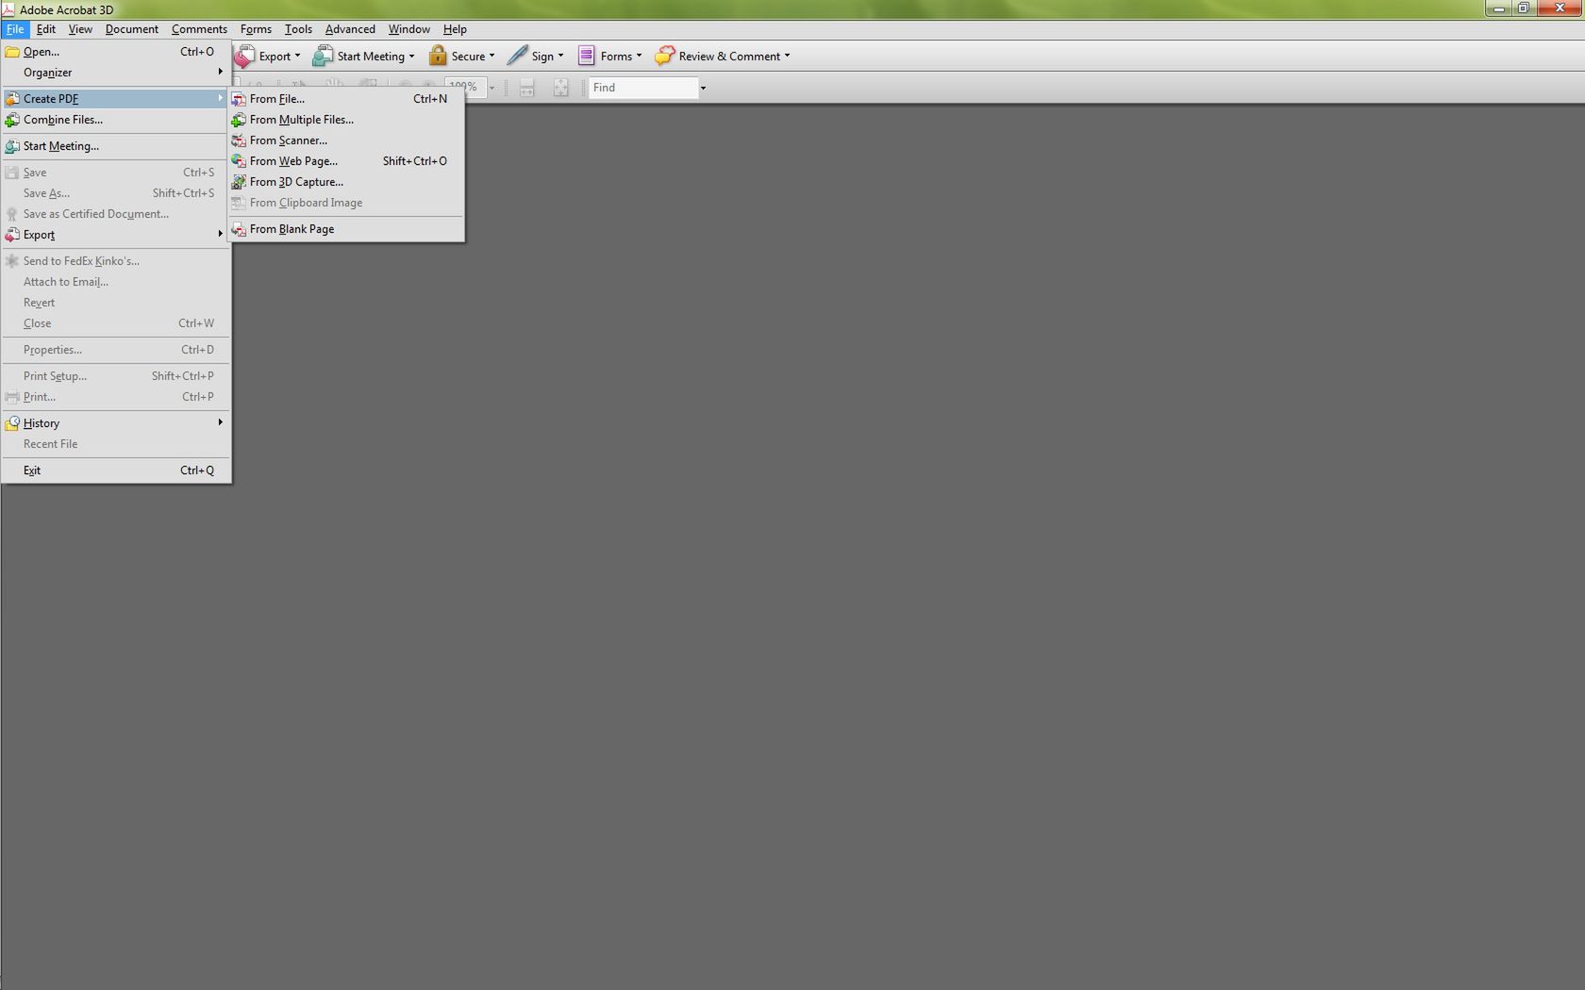Expand the Review & Comment dropdown arrow
The width and height of the screenshot is (1585, 990).
[787, 56]
